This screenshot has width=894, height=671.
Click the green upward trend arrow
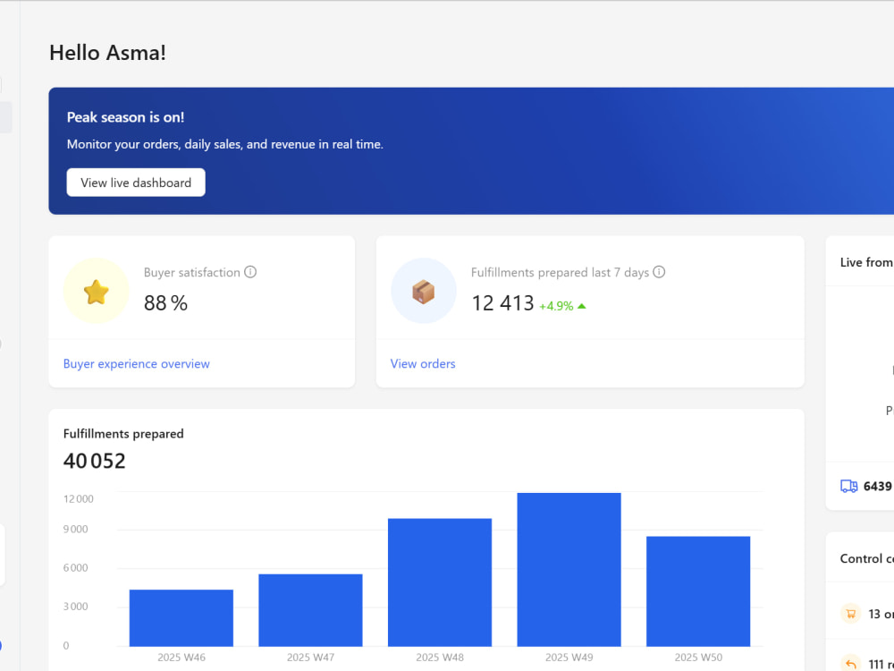click(582, 306)
